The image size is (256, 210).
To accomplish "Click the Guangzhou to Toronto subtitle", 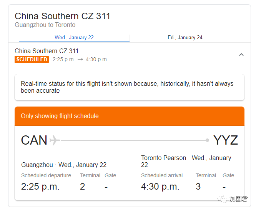I will point(45,25).
